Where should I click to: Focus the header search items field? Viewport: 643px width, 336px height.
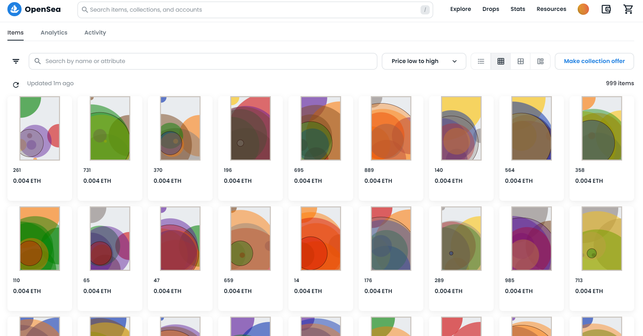point(255,10)
